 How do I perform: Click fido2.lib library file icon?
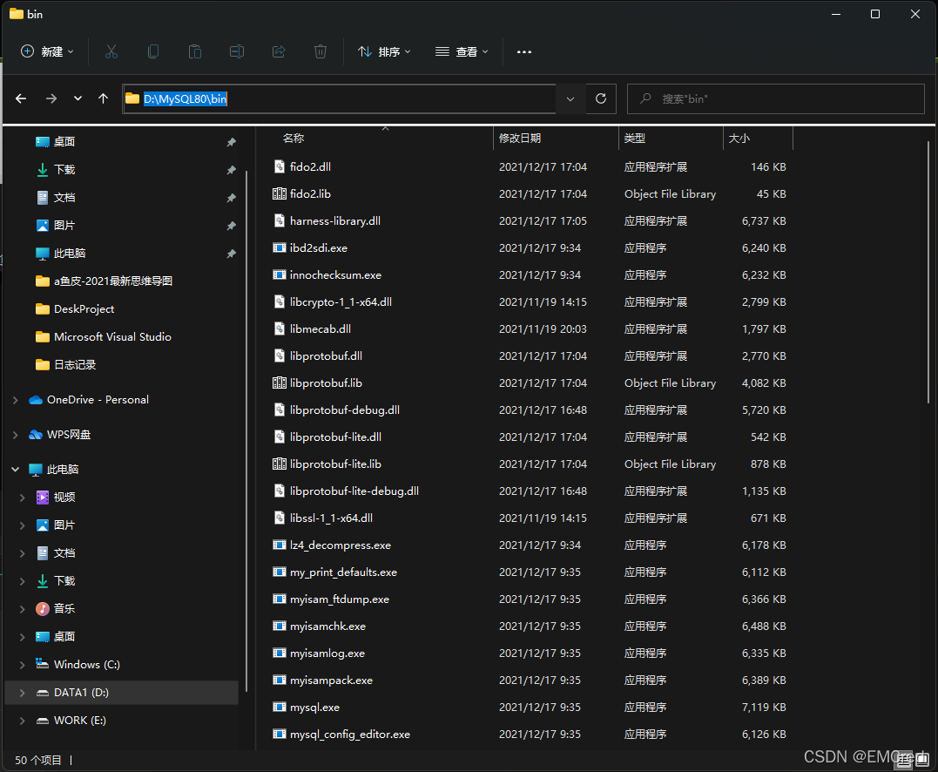280,194
